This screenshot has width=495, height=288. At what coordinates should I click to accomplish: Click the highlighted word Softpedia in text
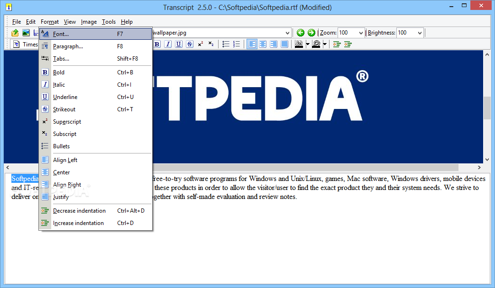(x=25, y=179)
